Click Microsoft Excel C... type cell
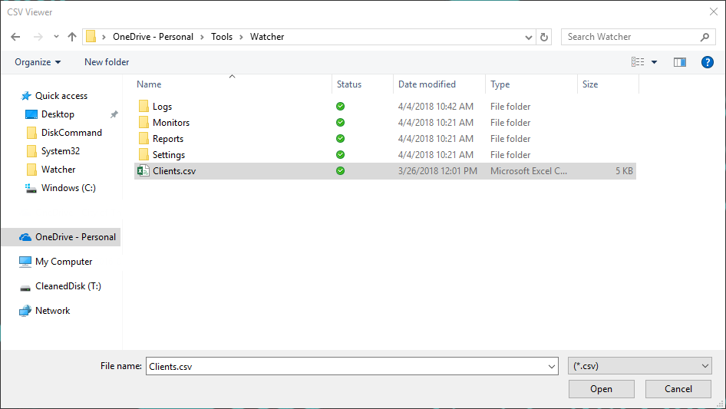This screenshot has height=409, width=726. [529, 171]
